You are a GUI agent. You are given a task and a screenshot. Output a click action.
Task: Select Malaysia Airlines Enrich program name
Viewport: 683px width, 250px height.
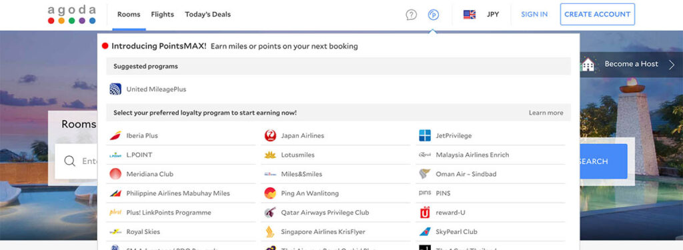point(472,155)
